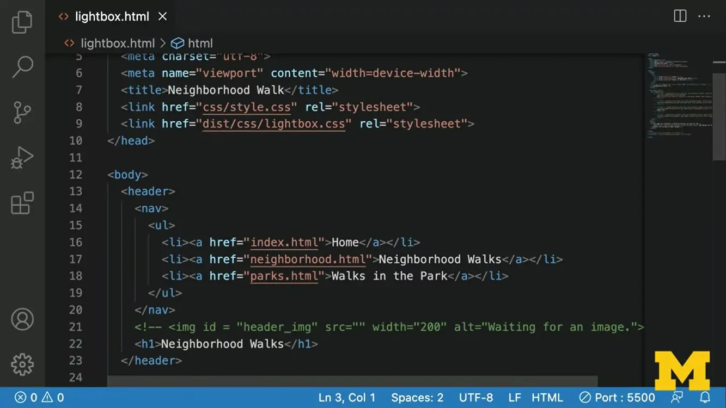The image size is (726, 408).
Task: Open the css/style.css link
Action: [x=247, y=107]
